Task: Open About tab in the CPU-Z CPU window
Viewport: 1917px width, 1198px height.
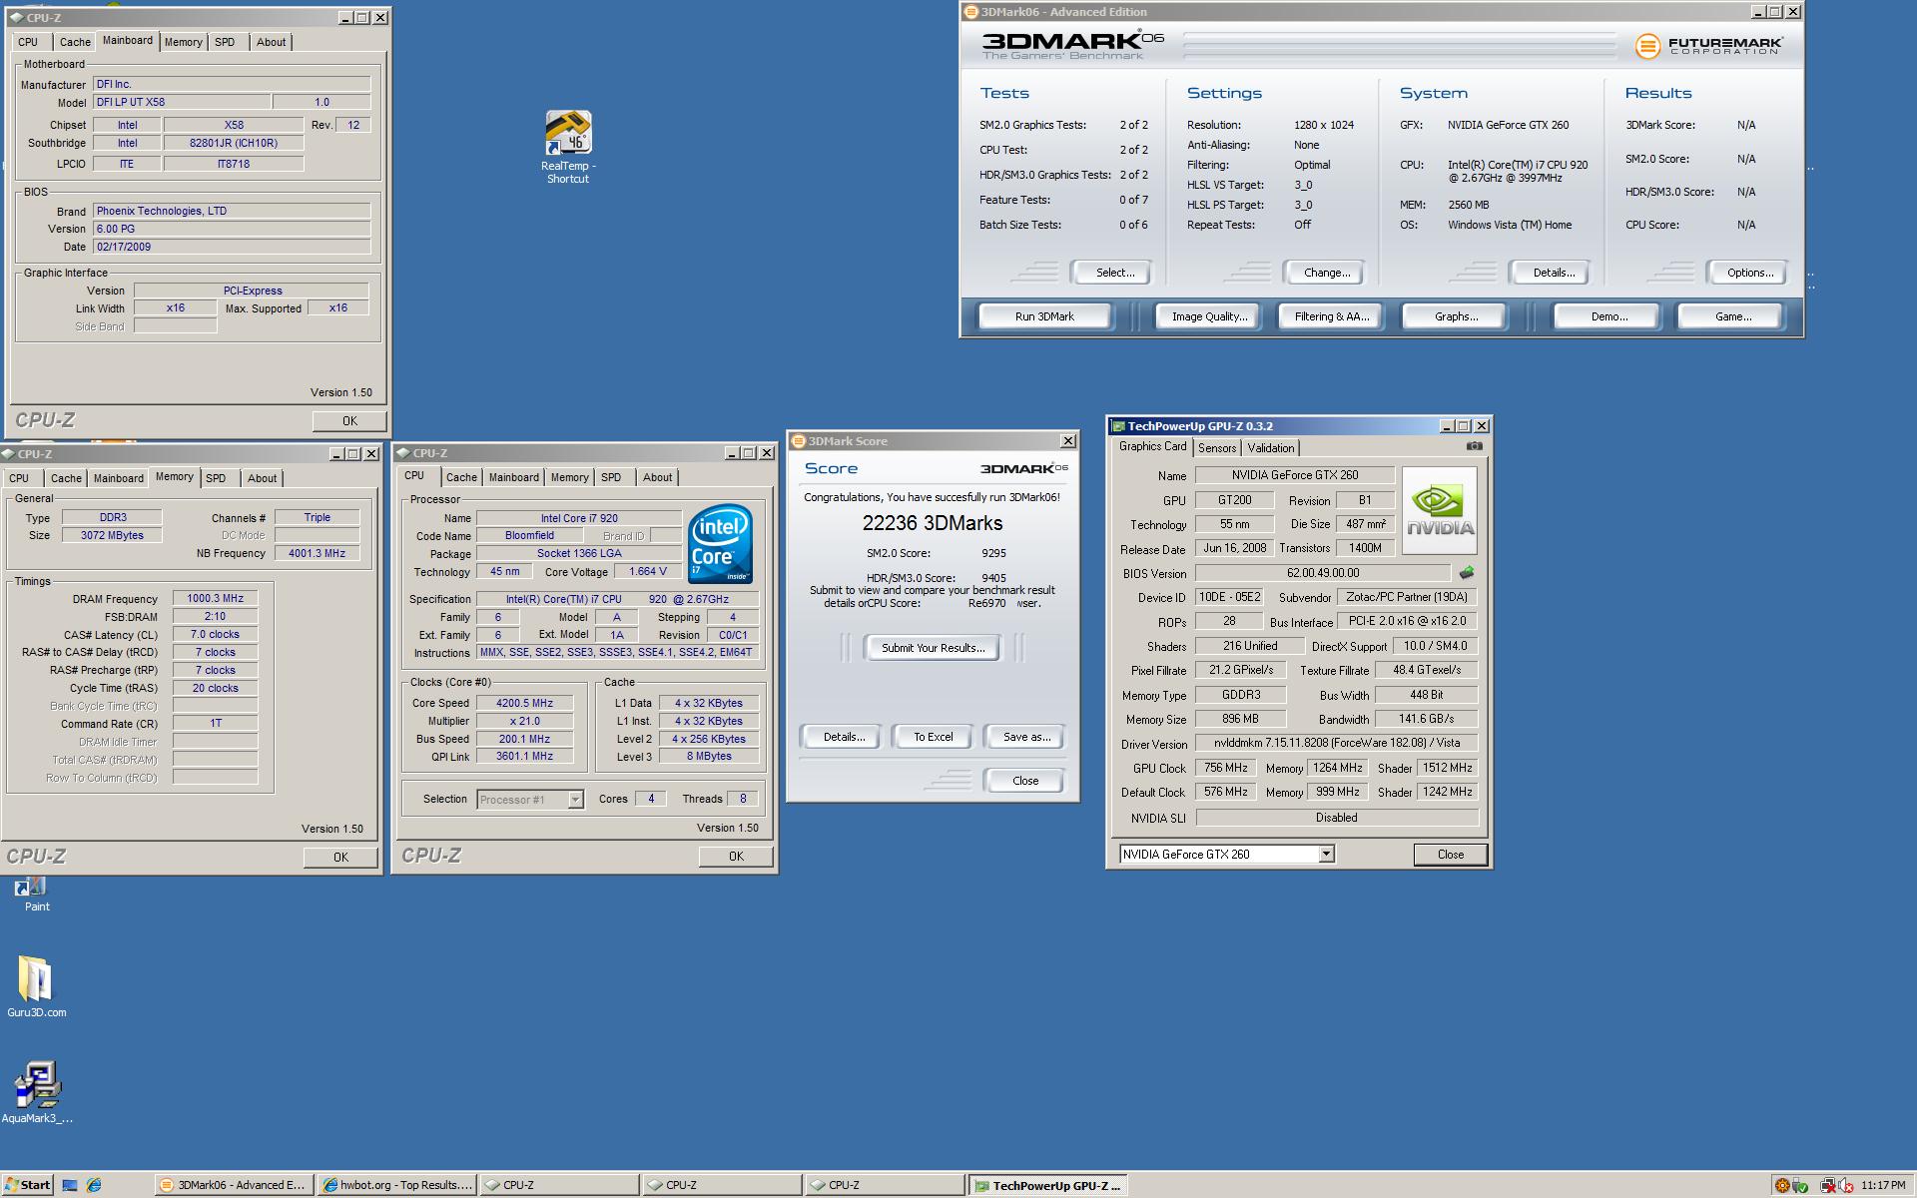Action: [x=657, y=477]
